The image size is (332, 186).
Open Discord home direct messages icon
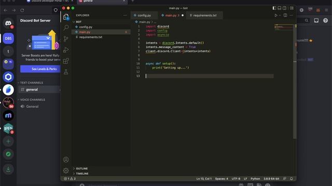8,23
